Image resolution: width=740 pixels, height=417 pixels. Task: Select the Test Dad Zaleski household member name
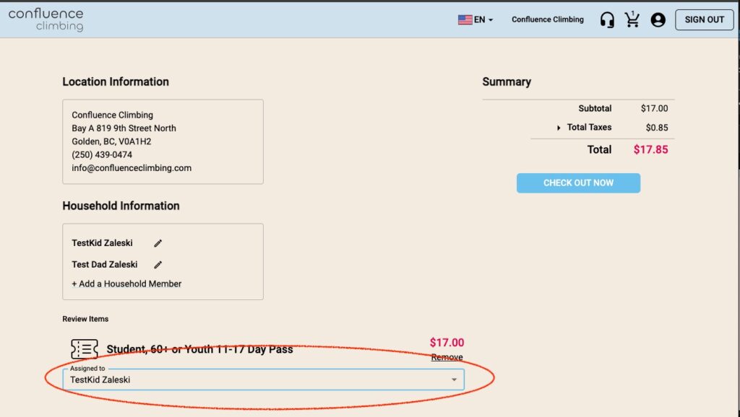click(104, 264)
